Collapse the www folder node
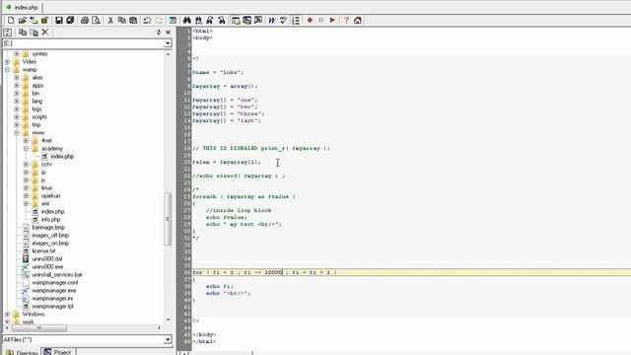This screenshot has width=631, height=355. click(x=17, y=133)
